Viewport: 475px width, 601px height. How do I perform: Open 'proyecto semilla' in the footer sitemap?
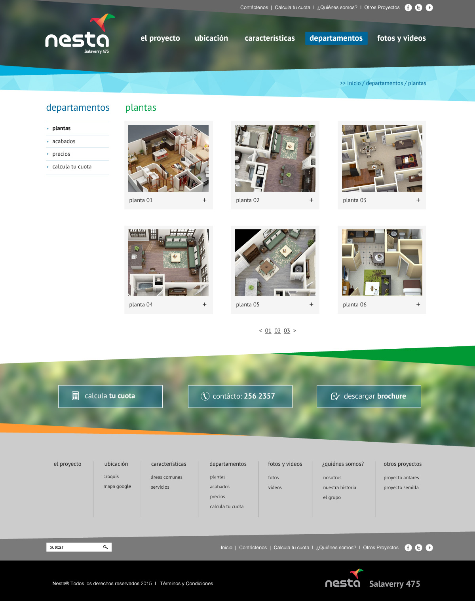coord(401,488)
